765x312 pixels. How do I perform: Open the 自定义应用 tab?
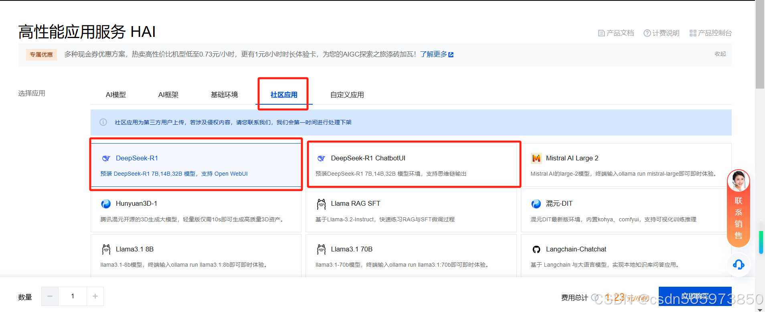tap(347, 95)
